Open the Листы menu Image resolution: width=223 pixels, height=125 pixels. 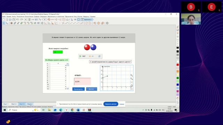click(14, 17)
